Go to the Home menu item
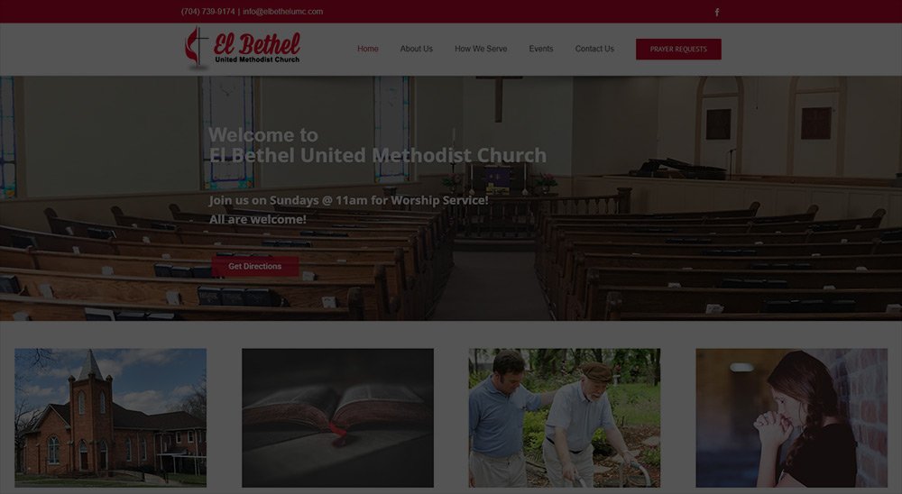 click(368, 49)
